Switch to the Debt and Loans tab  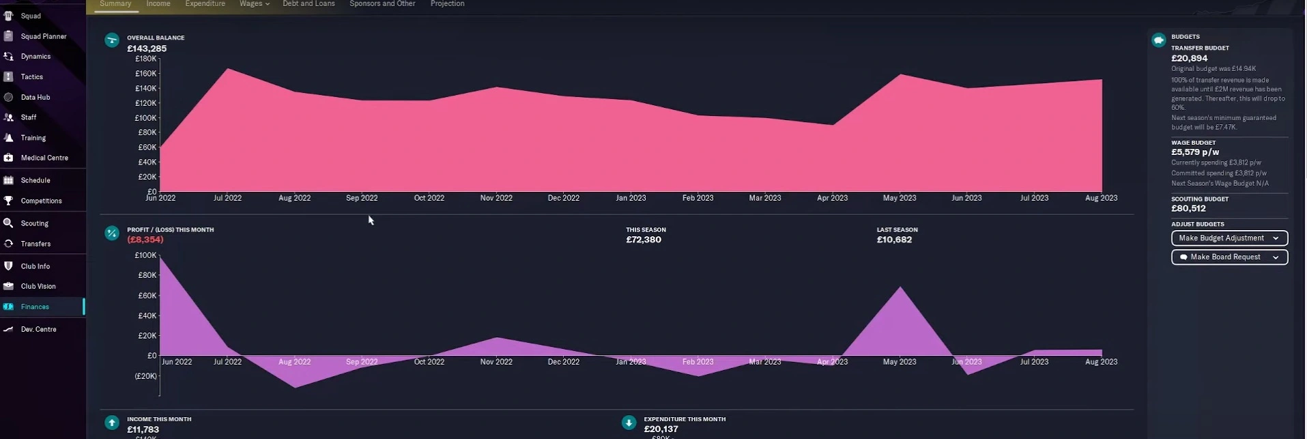[308, 4]
